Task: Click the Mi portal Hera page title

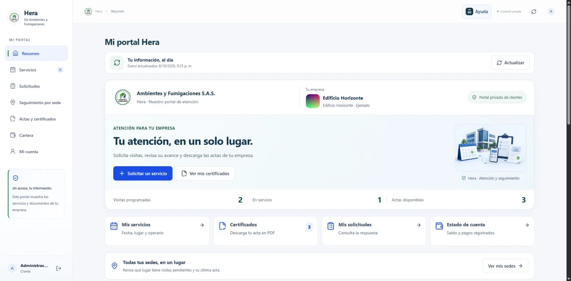Action: [132, 42]
